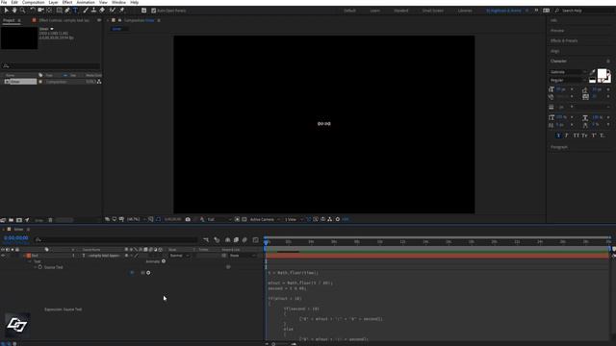Open the Active Camera dropdown
Screen dimensions: 616x346
[x=265, y=219]
